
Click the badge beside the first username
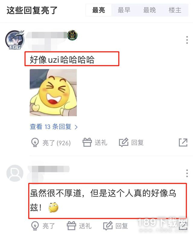(72, 35)
